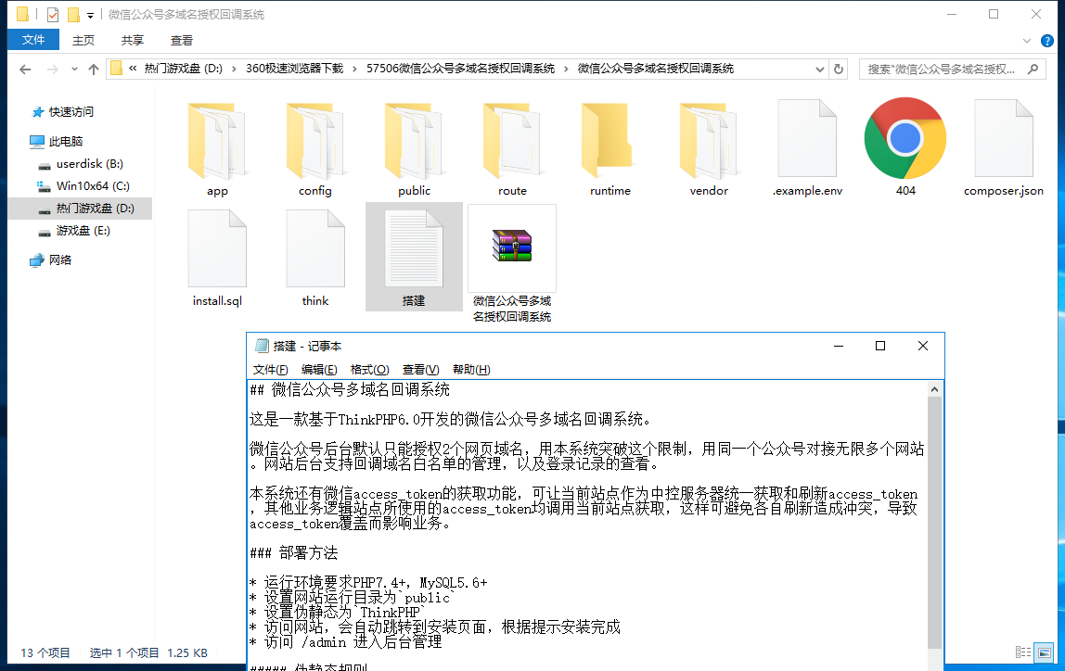
Task: Select the runtime folder icon
Action: (610, 140)
